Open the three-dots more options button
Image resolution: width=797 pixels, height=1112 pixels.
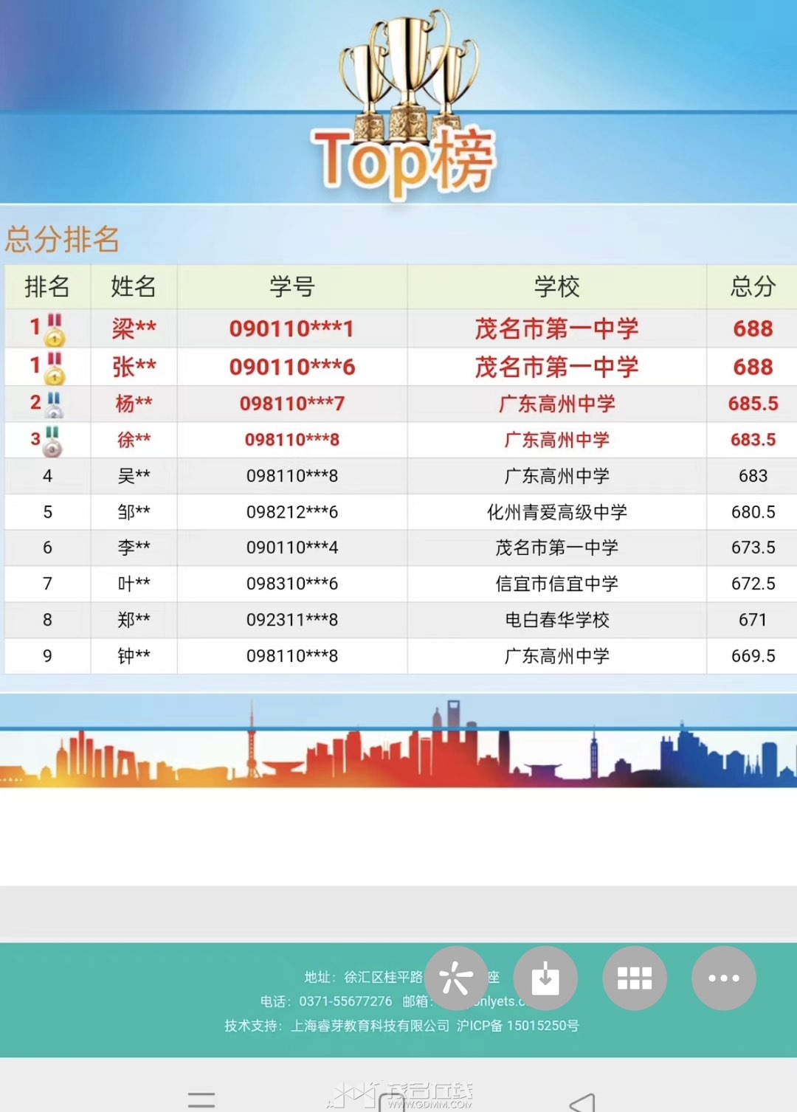coord(723,978)
